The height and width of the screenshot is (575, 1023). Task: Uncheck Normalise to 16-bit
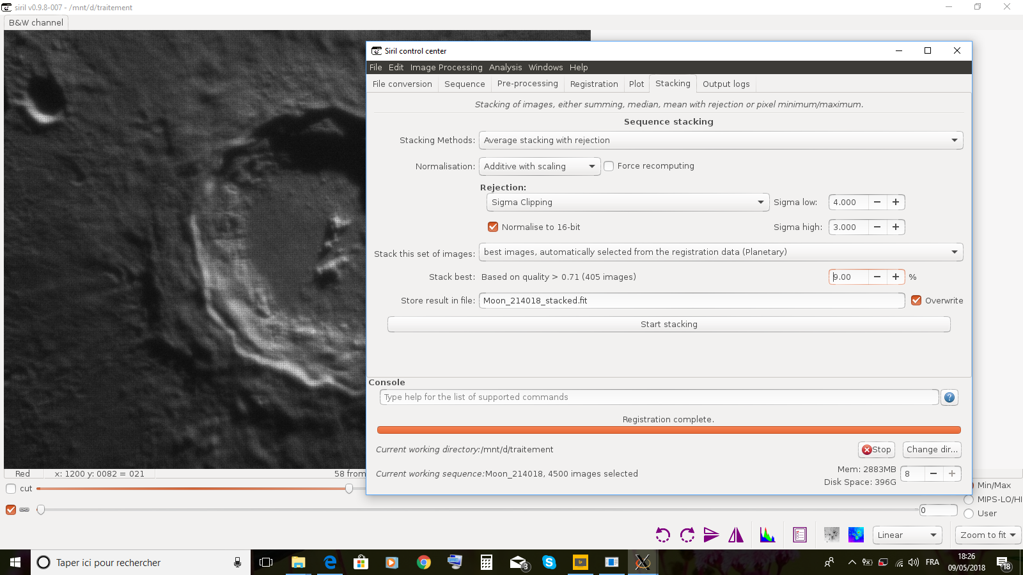click(493, 227)
